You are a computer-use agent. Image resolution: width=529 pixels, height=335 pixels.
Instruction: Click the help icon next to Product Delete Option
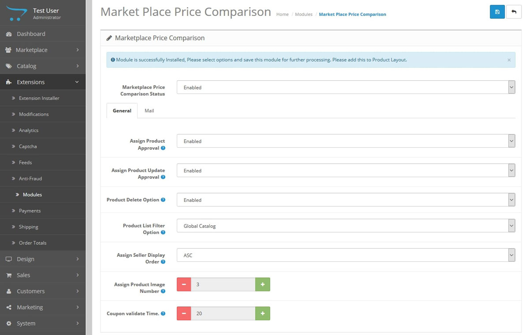pyautogui.click(x=163, y=200)
